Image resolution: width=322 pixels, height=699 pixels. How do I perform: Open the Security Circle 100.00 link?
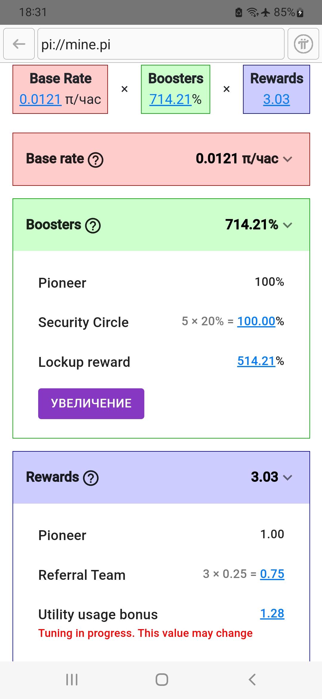[x=256, y=321]
